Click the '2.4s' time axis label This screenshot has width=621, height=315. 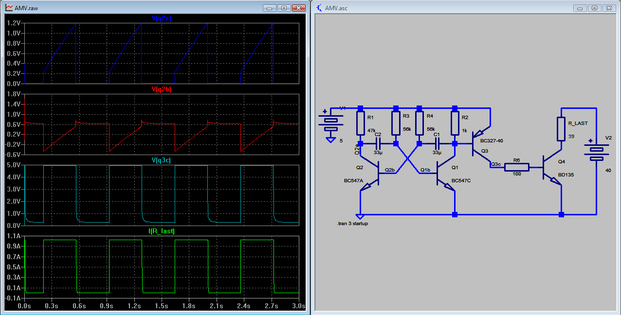click(x=244, y=306)
